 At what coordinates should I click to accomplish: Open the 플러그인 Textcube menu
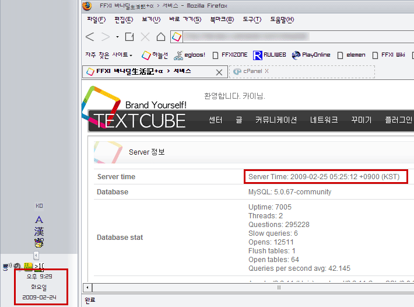coord(398,120)
